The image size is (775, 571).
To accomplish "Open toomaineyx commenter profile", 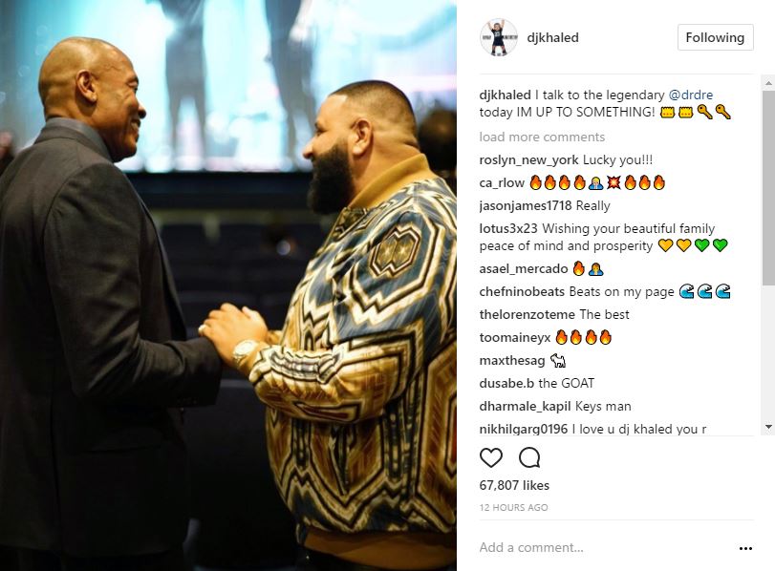I will [514, 338].
